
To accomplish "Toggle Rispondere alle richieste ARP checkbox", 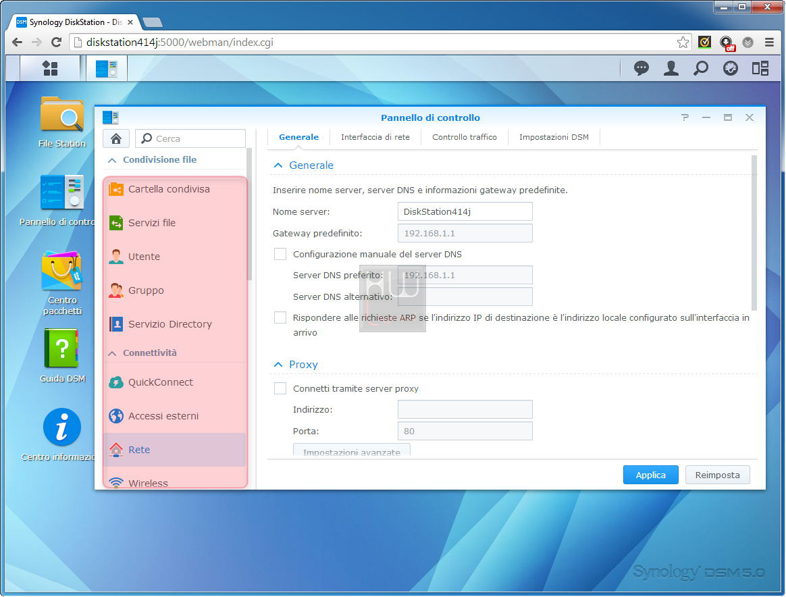I will pos(280,317).
